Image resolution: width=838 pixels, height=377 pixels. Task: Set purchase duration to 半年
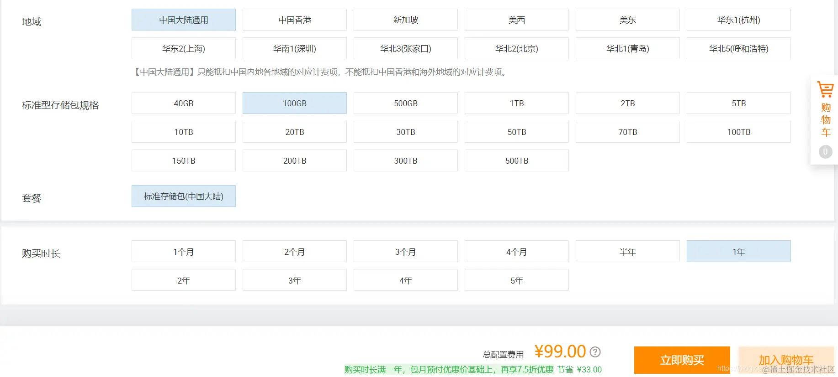(628, 251)
